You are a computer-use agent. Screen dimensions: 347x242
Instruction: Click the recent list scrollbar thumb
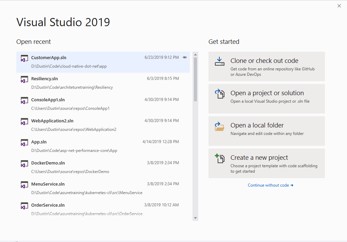click(196, 79)
